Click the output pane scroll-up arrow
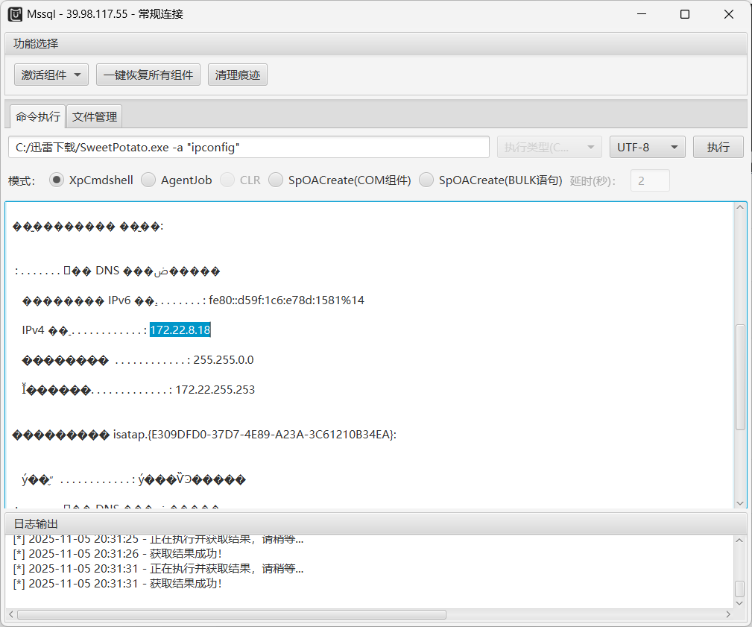Image resolution: width=752 pixels, height=627 pixels. click(x=740, y=208)
